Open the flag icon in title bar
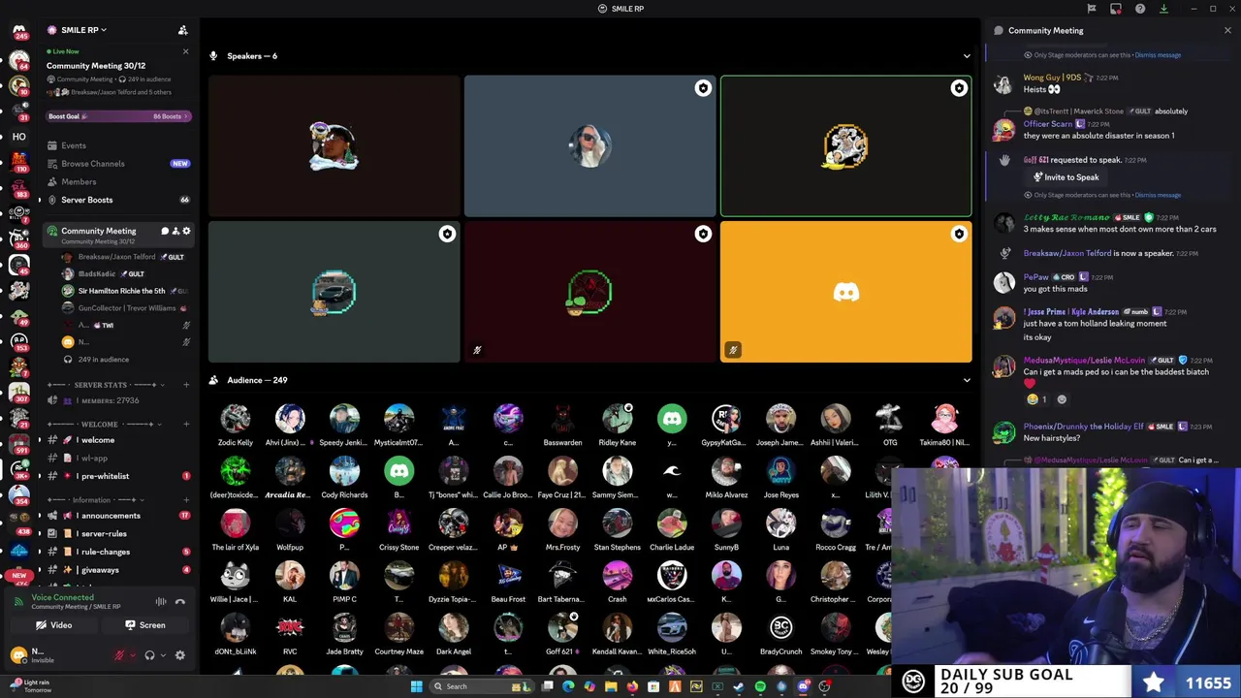 pos(1092,9)
